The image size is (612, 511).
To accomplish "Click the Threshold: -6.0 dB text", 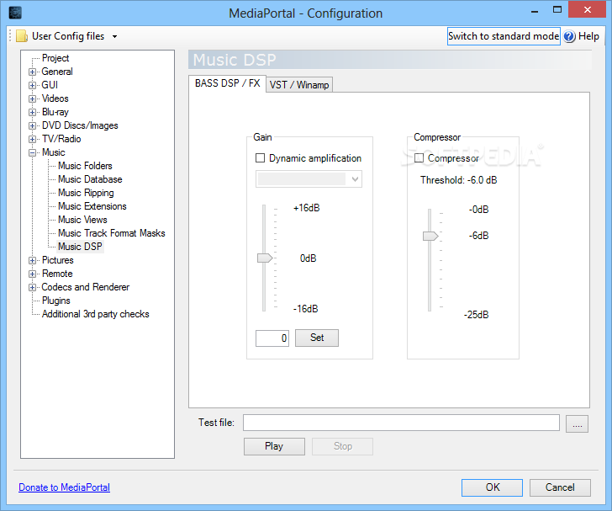I will (459, 180).
